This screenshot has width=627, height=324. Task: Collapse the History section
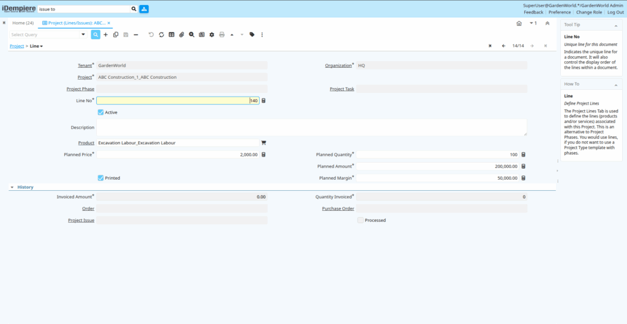coord(12,186)
